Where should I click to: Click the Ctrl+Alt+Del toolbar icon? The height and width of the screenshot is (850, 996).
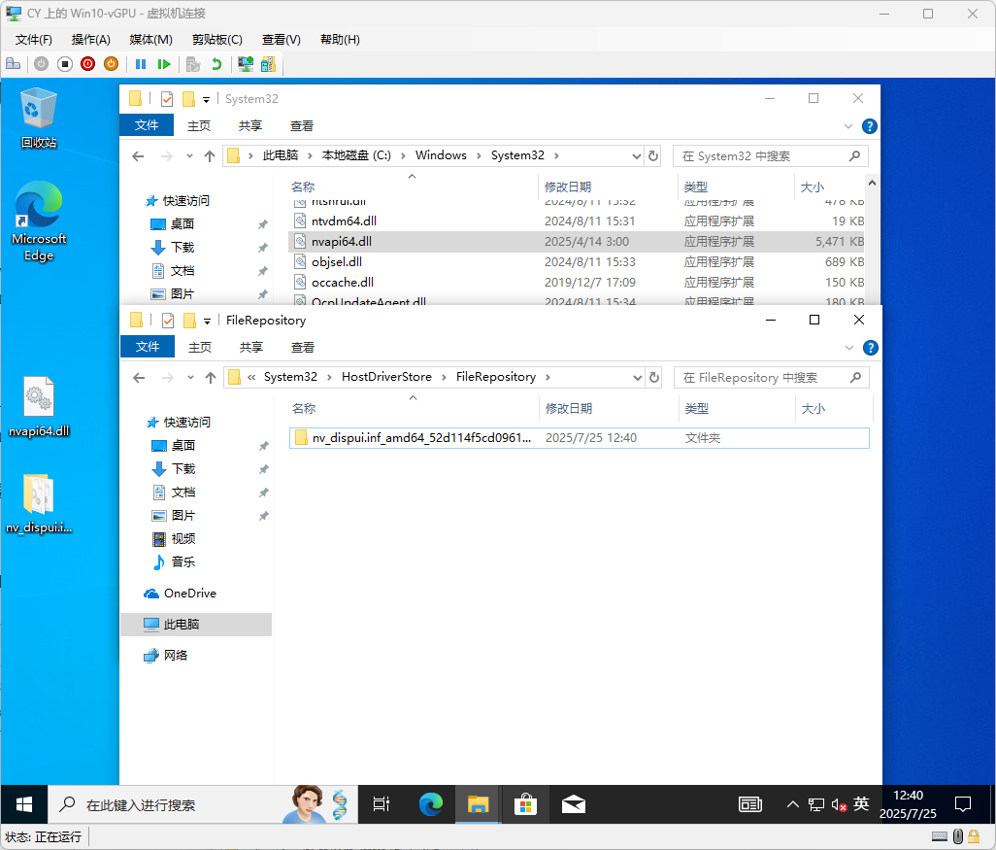[14, 64]
